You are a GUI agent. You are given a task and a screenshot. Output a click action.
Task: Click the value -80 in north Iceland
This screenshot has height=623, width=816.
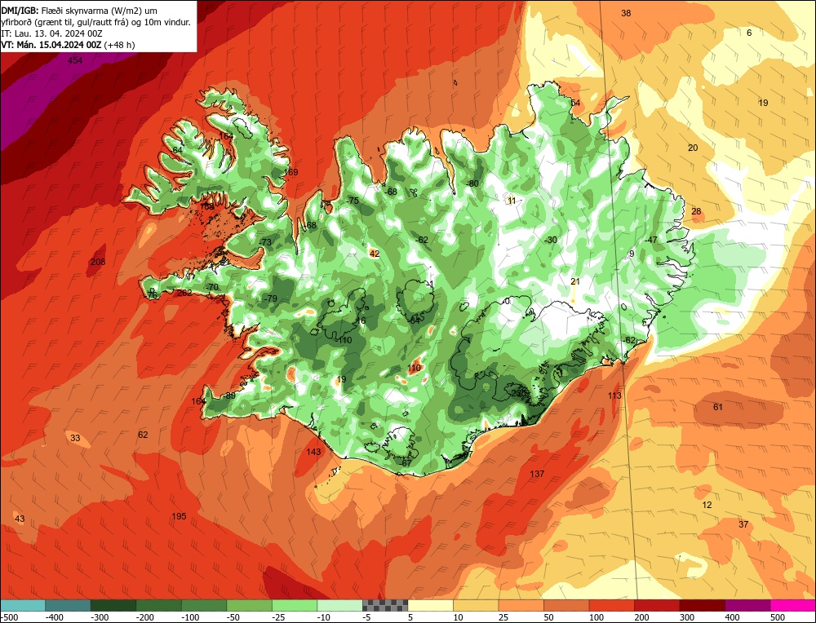[x=472, y=183]
